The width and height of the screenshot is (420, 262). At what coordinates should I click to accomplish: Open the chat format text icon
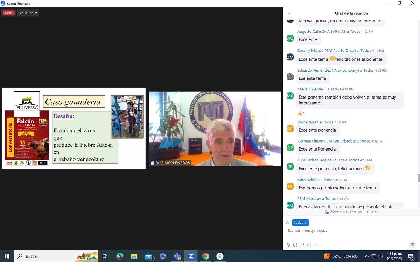click(289, 245)
